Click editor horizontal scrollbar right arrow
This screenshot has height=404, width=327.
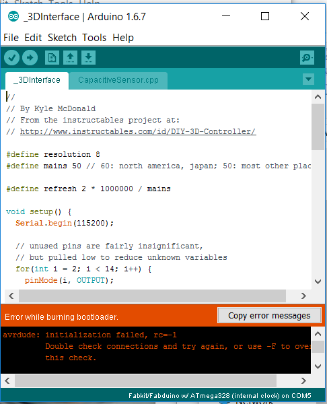point(304,296)
